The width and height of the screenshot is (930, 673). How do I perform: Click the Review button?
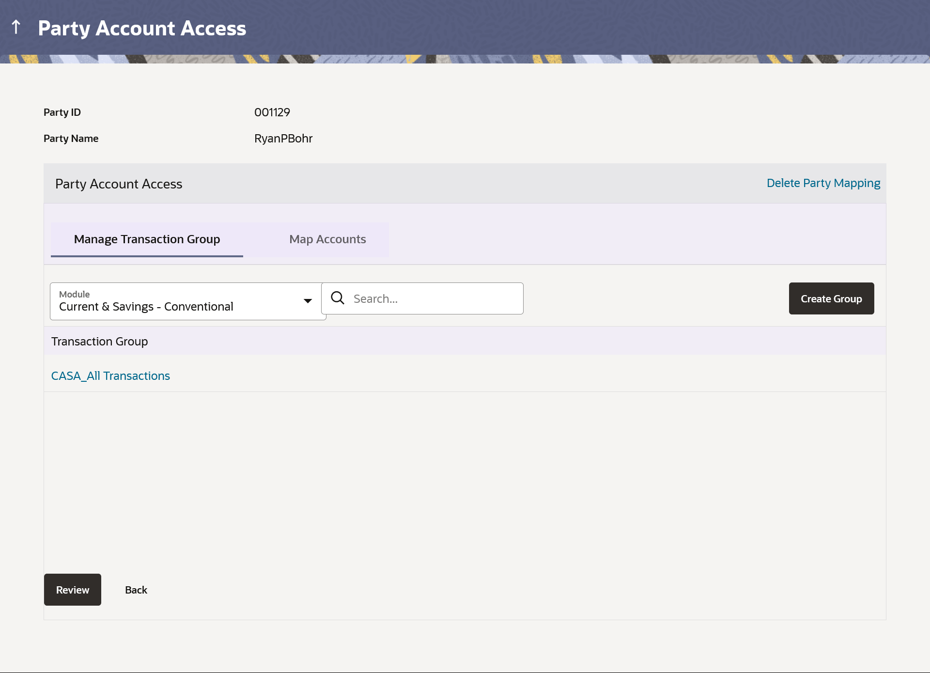coord(73,590)
